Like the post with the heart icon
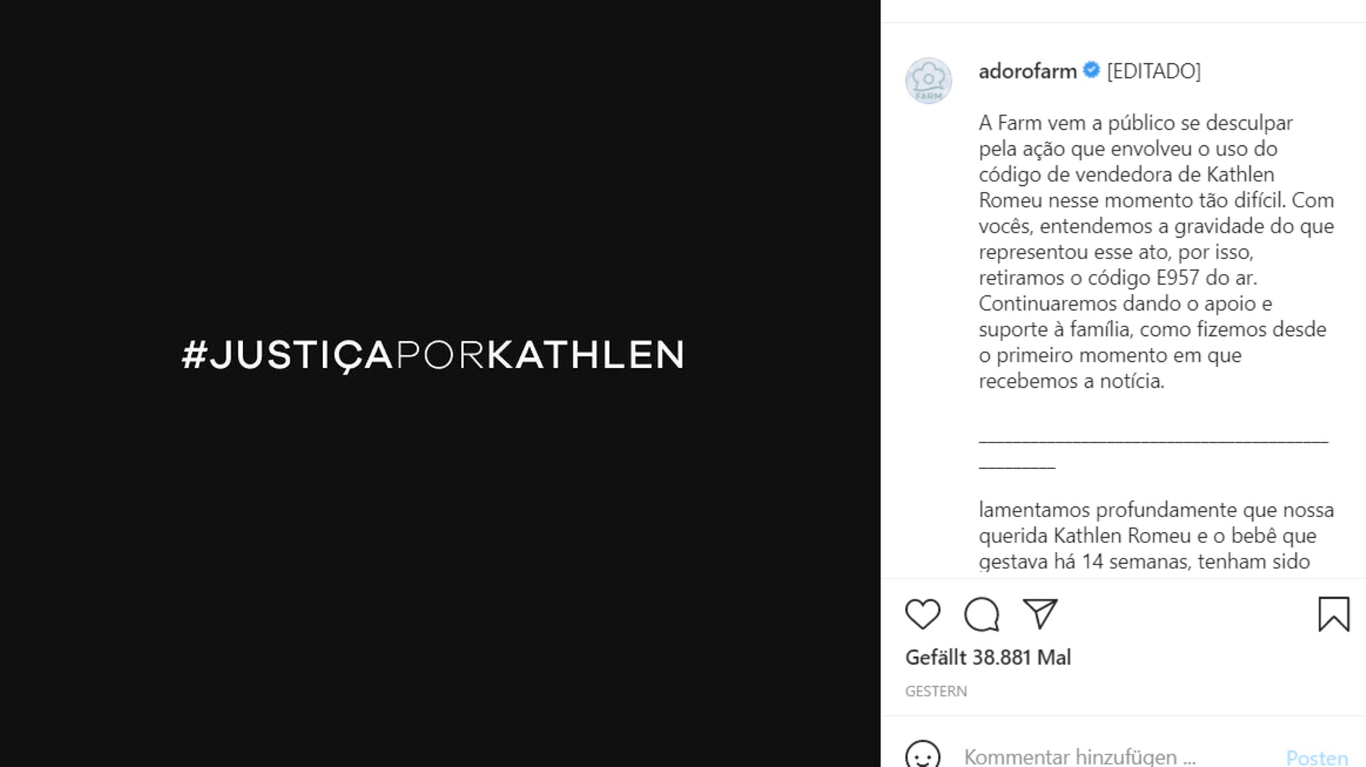The width and height of the screenshot is (1366, 767). [x=922, y=614]
